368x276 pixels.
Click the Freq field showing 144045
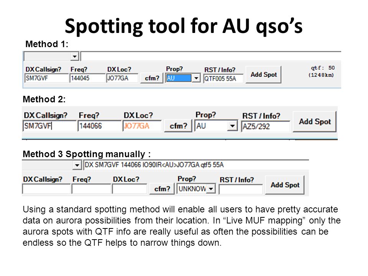tap(87, 78)
